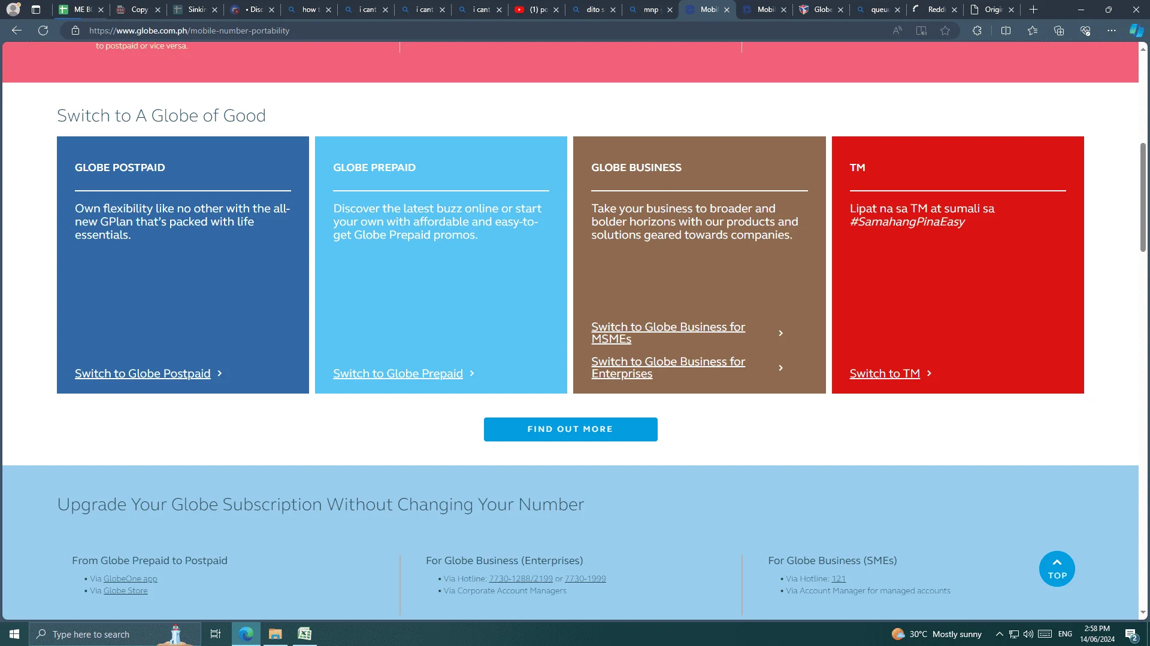
Task: Reload the Globe page
Action: pyautogui.click(x=43, y=31)
